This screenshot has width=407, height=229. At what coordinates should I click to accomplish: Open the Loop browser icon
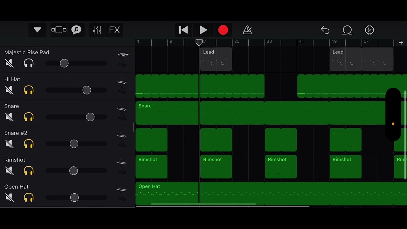[347, 30]
